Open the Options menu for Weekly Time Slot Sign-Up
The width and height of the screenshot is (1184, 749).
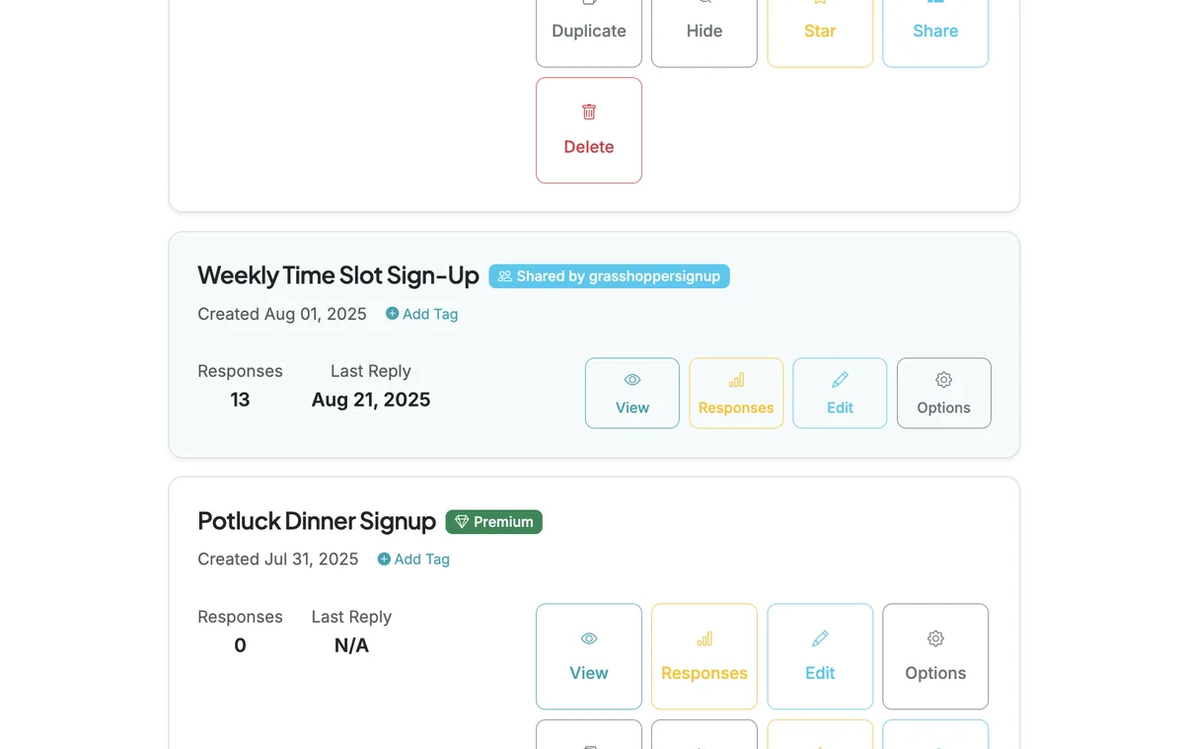(943, 393)
